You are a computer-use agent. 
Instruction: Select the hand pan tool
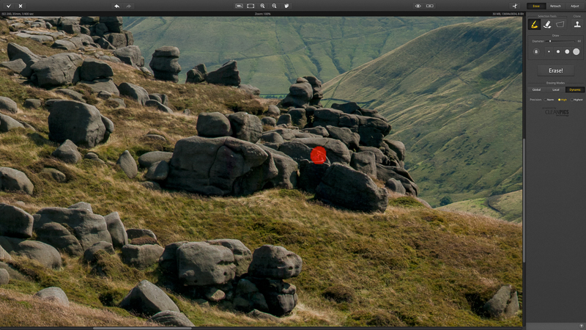tap(286, 6)
